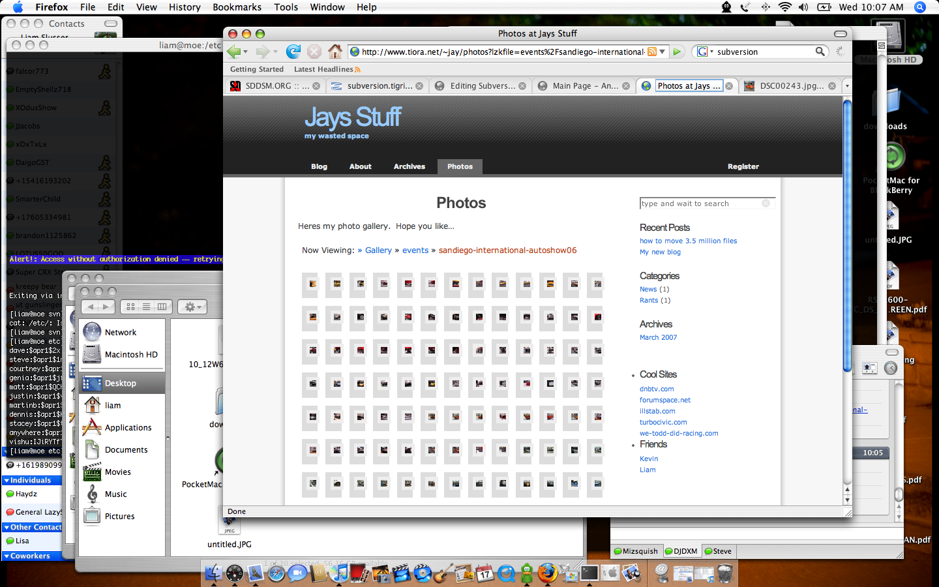
Task: Click the browser page vertical scrollbar thumb
Action: (x=847, y=235)
